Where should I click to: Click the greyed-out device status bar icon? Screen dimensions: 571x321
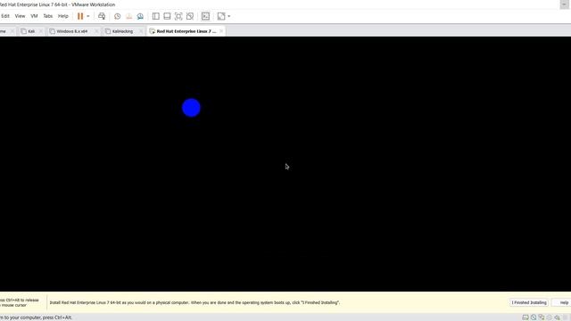[x=550, y=317]
